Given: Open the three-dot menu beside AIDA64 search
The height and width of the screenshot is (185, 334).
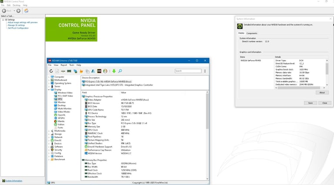Looking at the screenshot, I should (x=205, y=71).
